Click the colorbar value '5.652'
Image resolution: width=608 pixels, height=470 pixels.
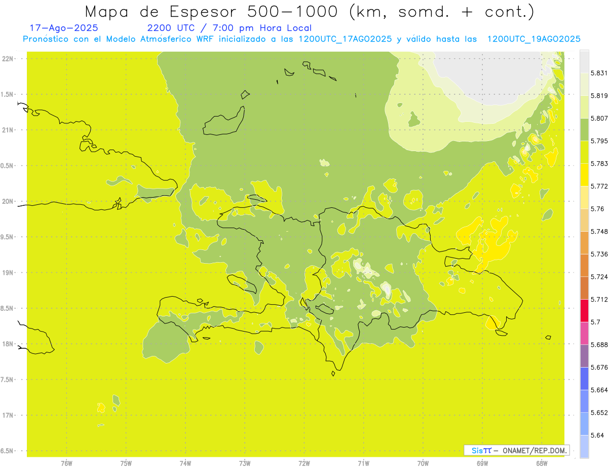coord(599,413)
